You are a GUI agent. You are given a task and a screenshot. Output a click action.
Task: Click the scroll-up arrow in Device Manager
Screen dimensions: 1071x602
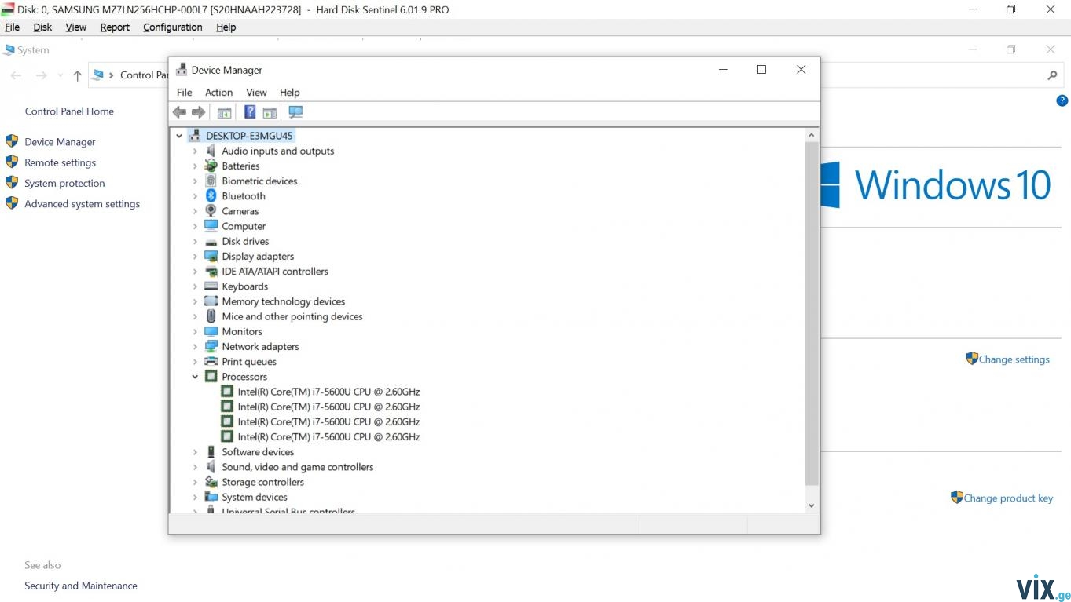coord(812,135)
